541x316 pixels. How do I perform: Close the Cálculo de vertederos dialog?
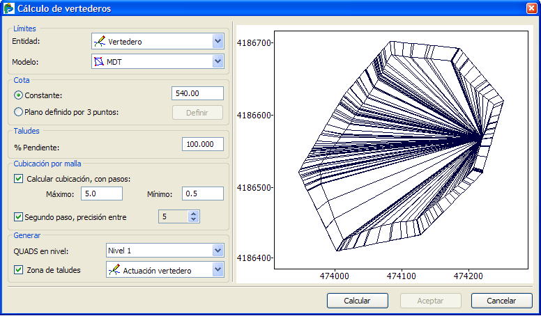tap(531, 8)
